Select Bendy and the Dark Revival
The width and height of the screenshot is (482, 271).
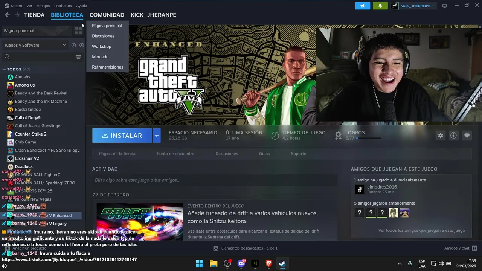click(41, 93)
